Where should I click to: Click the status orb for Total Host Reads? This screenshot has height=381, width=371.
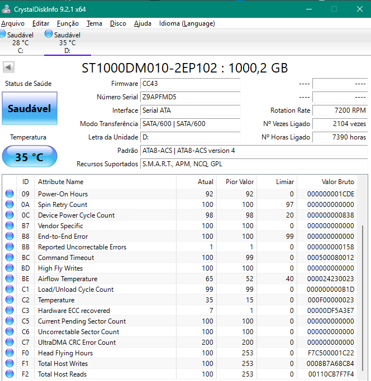(x=9, y=374)
